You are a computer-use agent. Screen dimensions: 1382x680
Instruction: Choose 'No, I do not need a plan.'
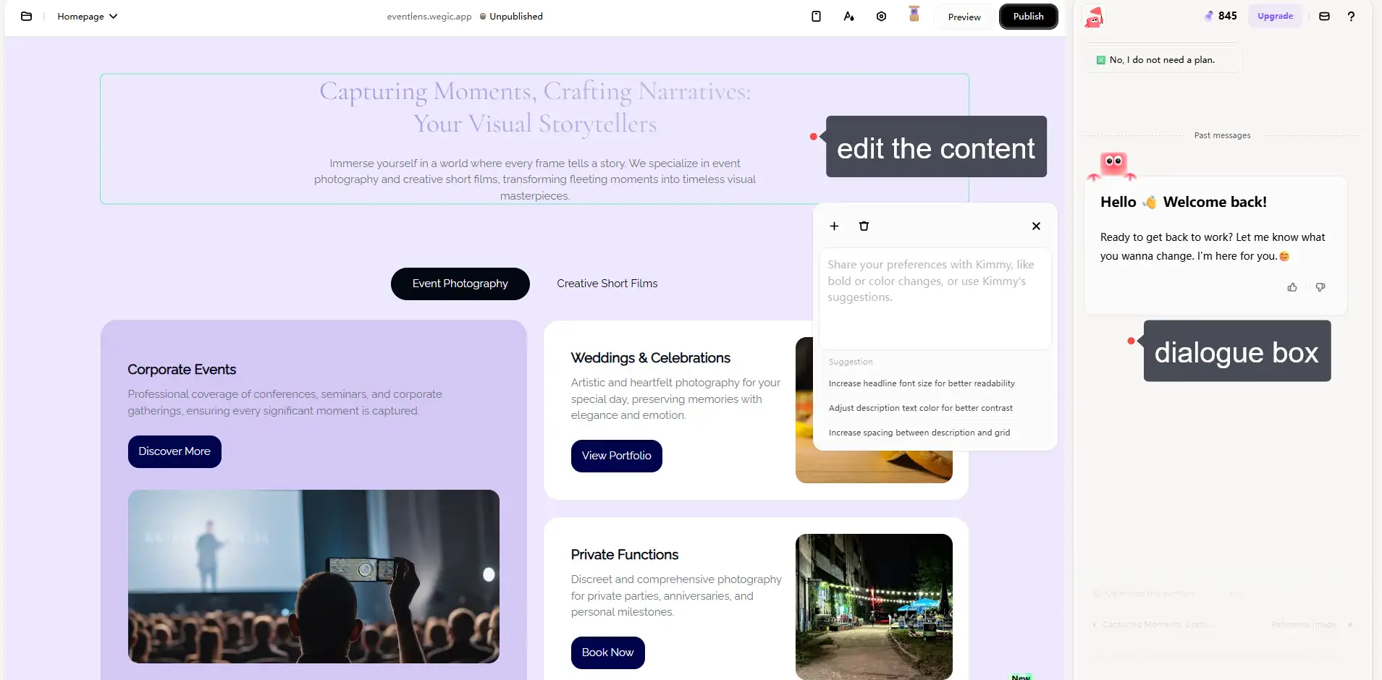[x=1163, y=60]
